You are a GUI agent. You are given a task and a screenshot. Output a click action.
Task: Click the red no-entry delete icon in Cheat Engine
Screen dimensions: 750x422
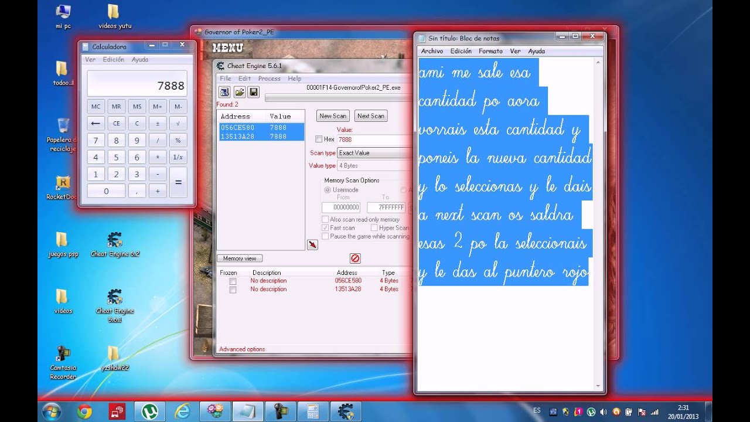point(355,258)
